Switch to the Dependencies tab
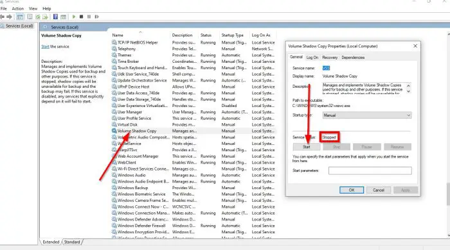This screenshot has width=450, height=250. (x=353, y=58)
